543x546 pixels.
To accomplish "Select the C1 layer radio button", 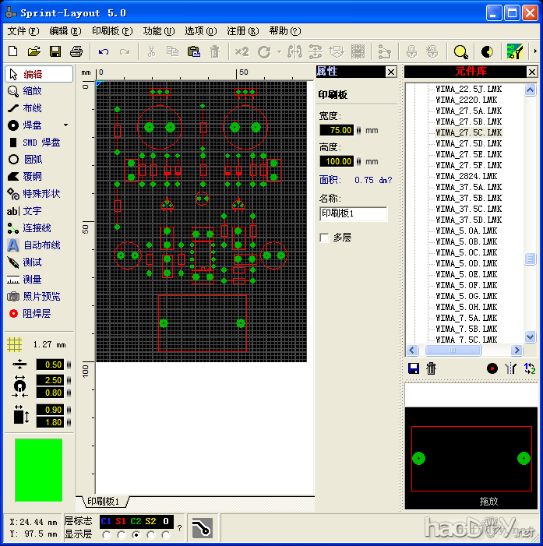I will (106, 535).
